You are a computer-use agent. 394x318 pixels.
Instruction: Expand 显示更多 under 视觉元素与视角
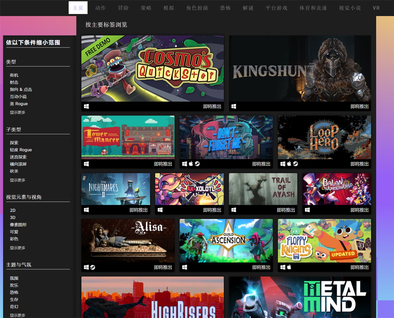click(x=18, y=248)
